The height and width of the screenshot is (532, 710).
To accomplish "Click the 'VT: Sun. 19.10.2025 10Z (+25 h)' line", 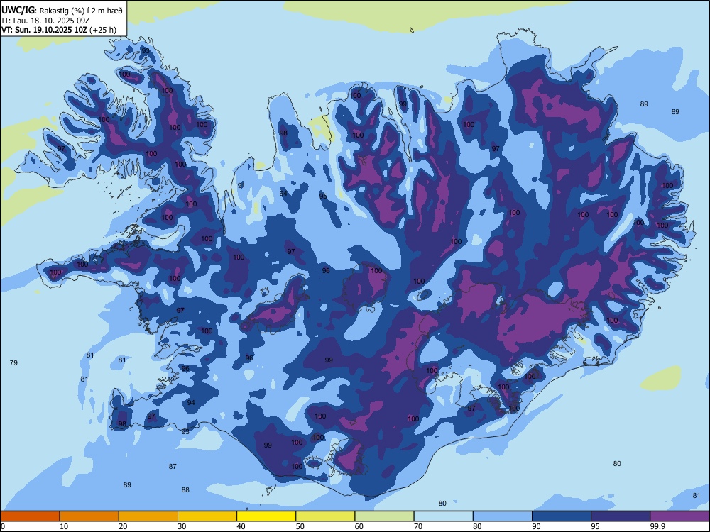I will click(x=59, y=30).
